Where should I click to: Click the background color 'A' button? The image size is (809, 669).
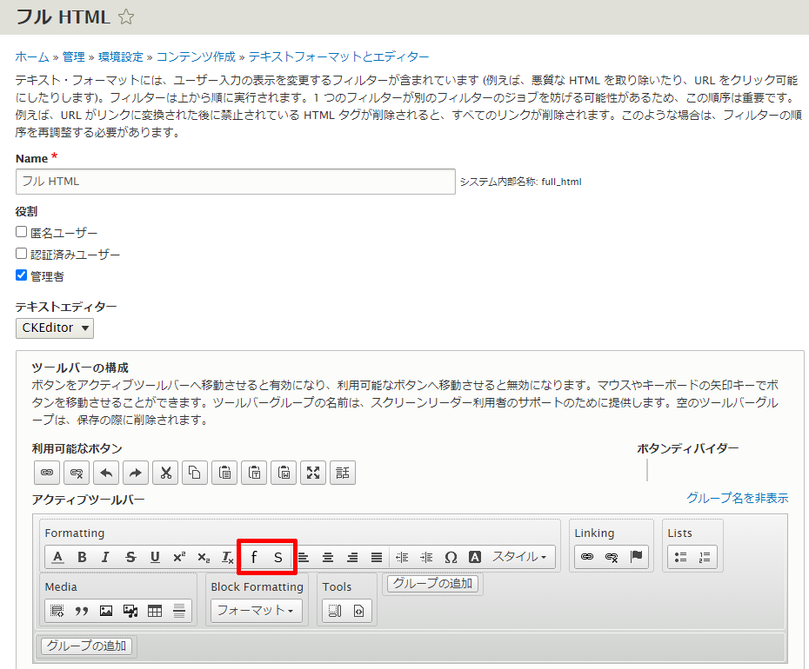click(x=475, y=557)
